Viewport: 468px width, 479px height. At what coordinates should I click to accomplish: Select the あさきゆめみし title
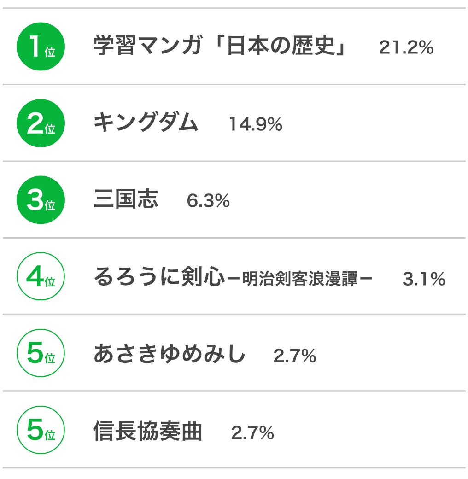point(169,353)
